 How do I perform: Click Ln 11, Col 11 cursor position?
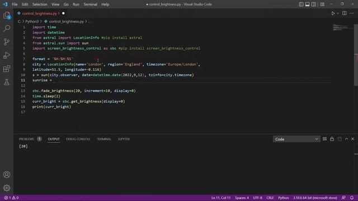[x=221, y=198]
